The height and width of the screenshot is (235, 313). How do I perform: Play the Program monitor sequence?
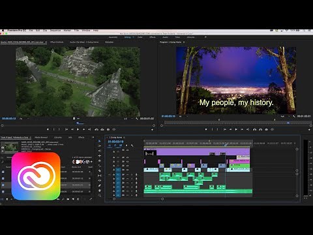236,129
